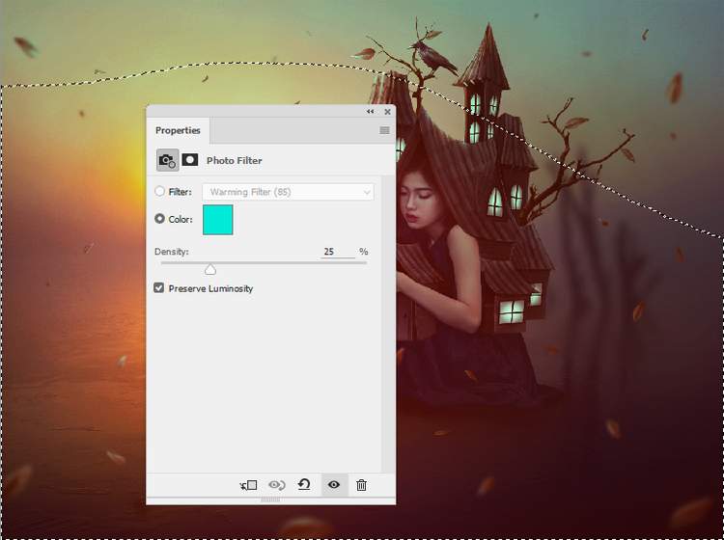Reset to adjustment defaults icon
This screenshot has width=724, height=540.
tap(304, 485)
